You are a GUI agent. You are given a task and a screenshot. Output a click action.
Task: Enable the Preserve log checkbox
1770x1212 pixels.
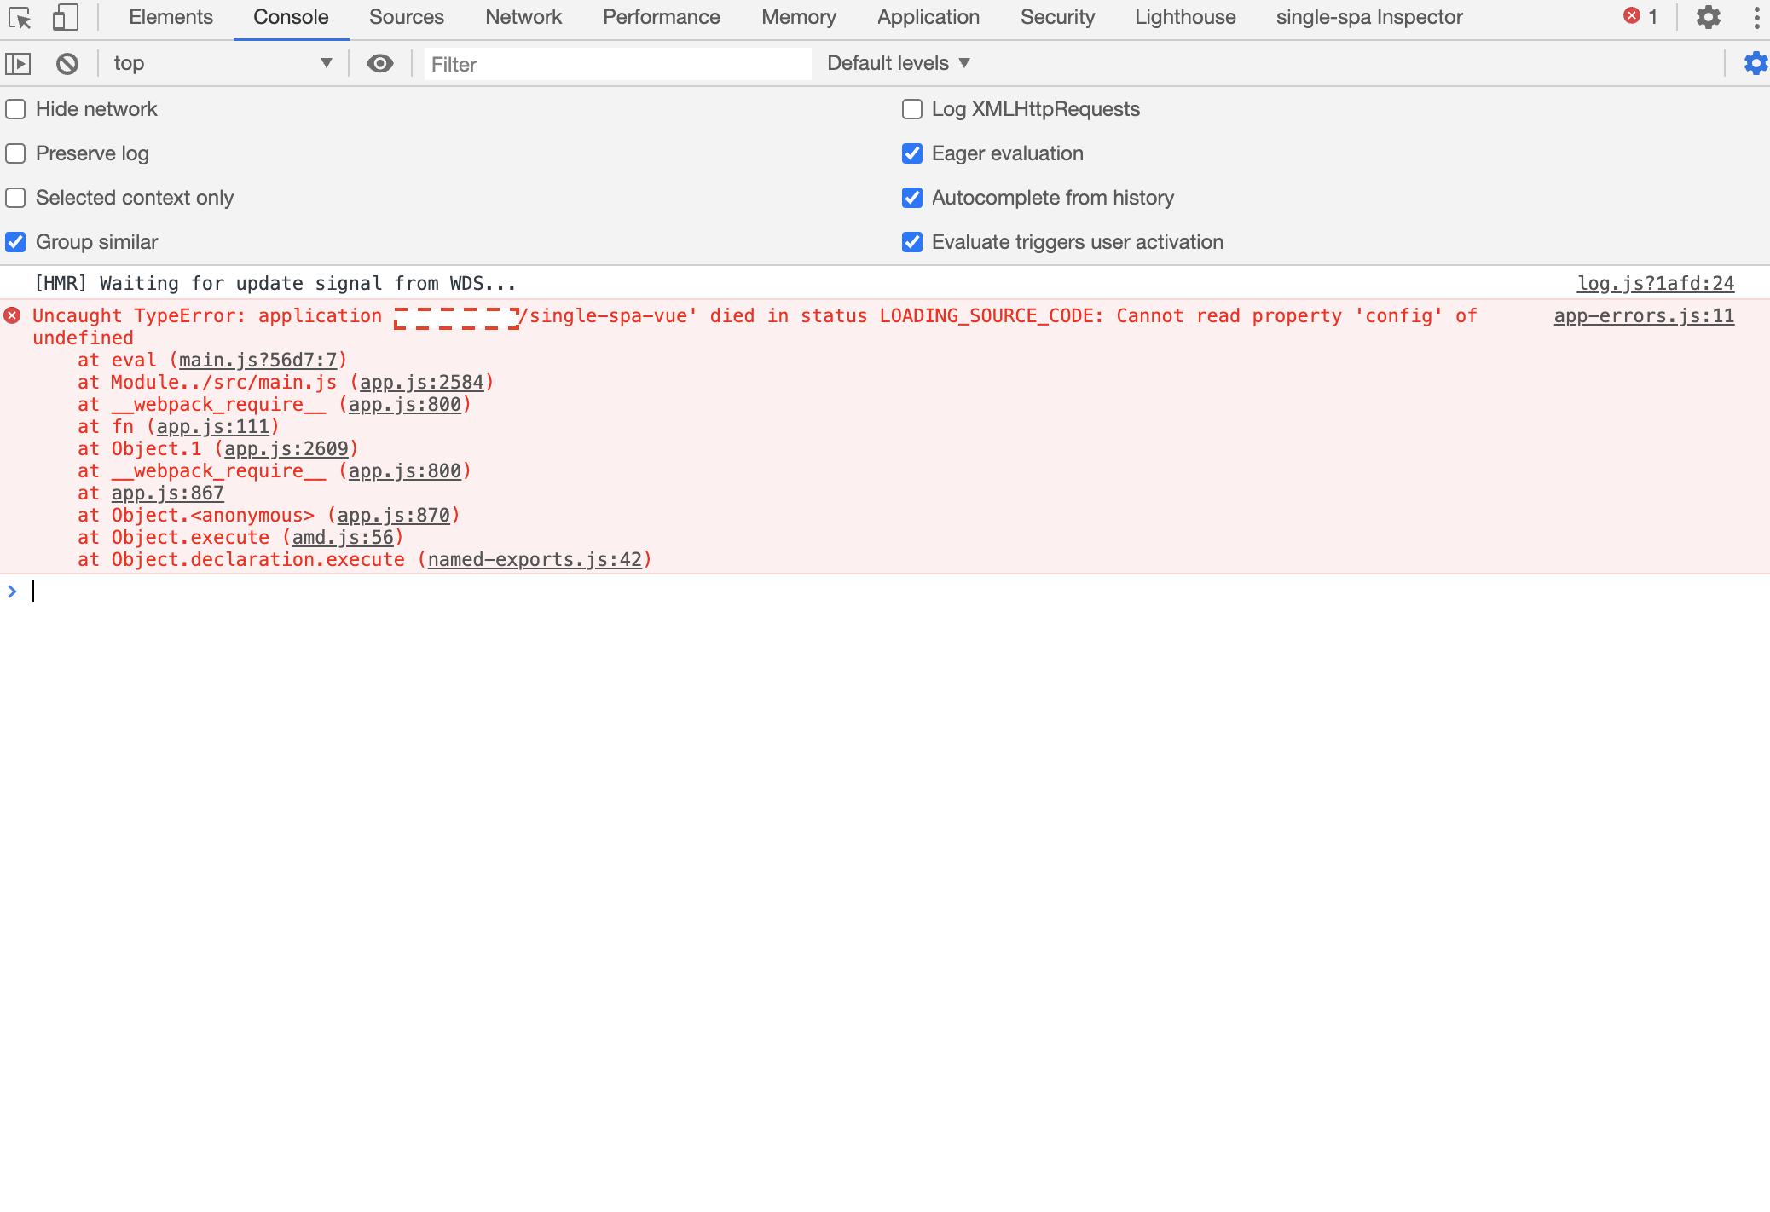(x=14, y=153)
